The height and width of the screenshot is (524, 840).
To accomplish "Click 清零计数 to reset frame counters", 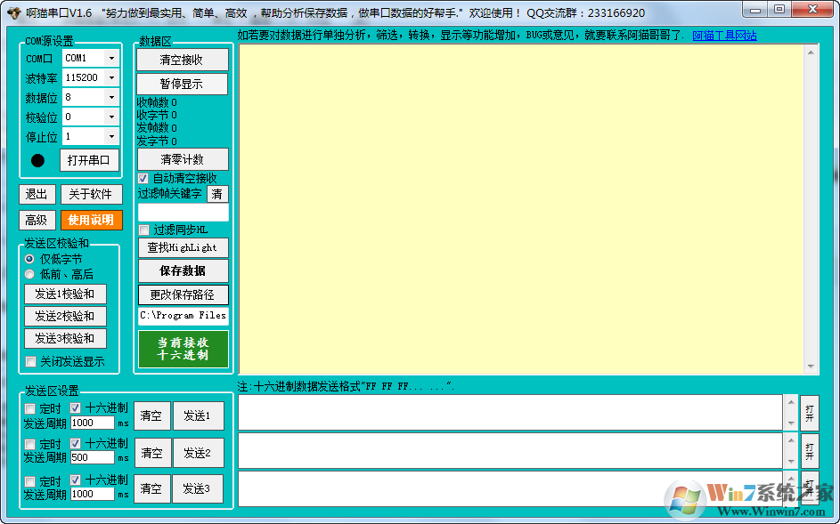I will click(183, 160).
